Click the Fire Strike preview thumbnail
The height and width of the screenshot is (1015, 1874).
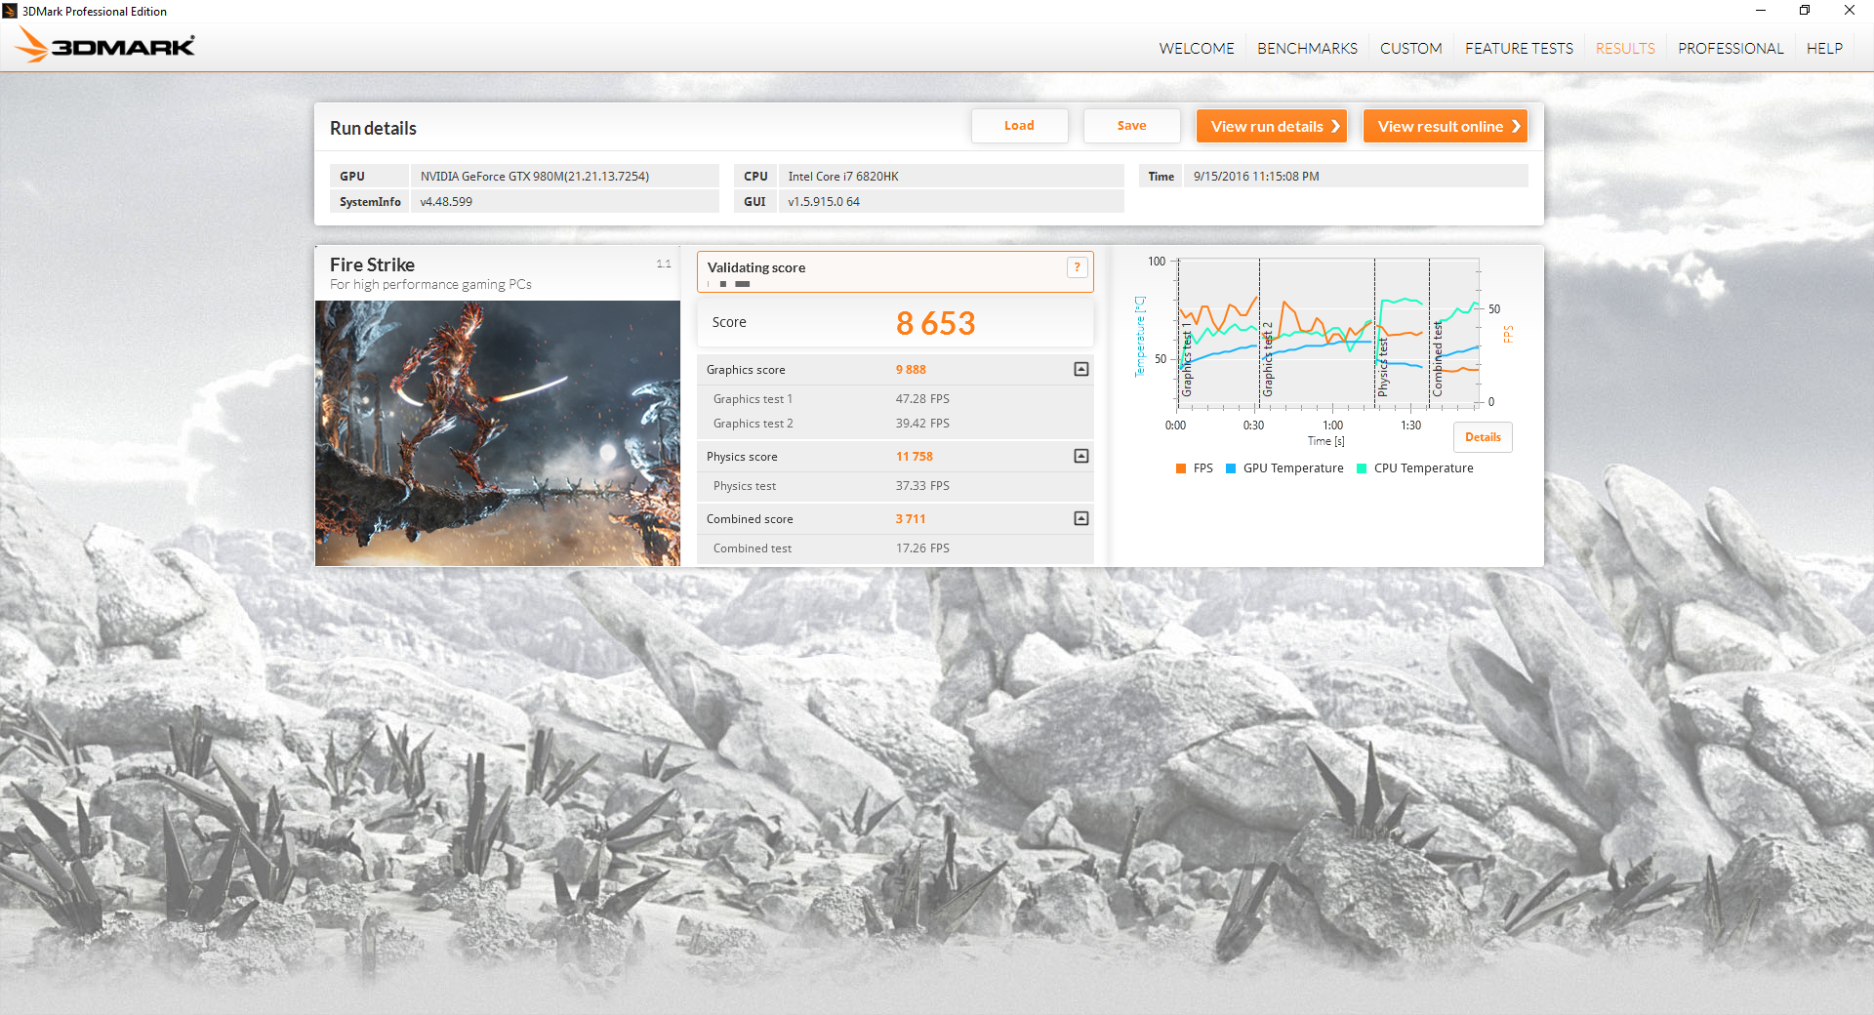click(498, 433)
